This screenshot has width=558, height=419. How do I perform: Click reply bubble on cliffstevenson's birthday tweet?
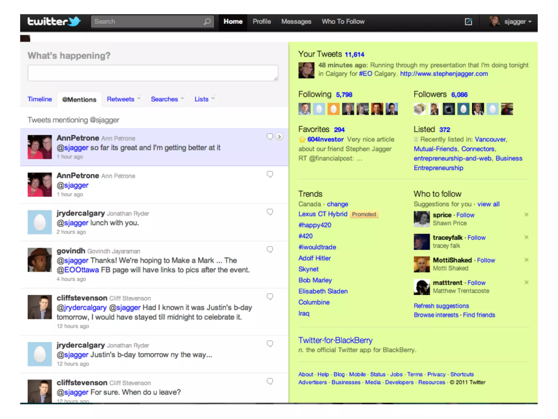(270, 297)
